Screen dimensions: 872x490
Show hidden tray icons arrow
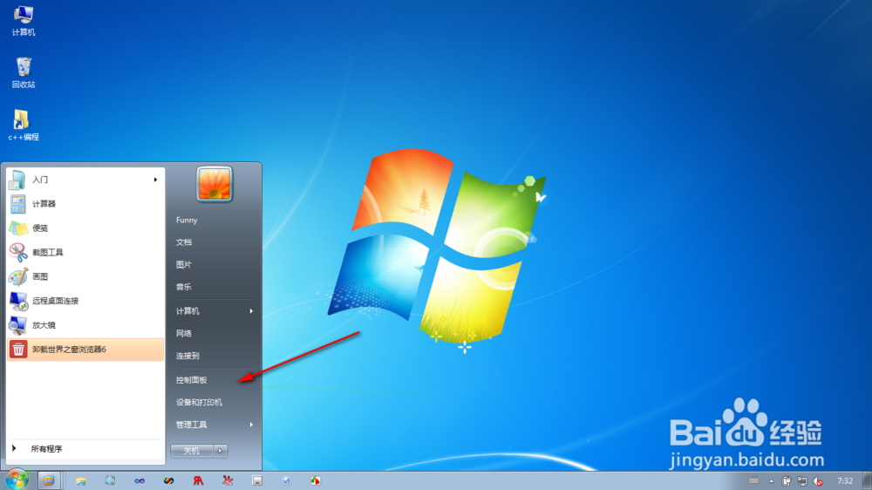(x=772, y=481)
